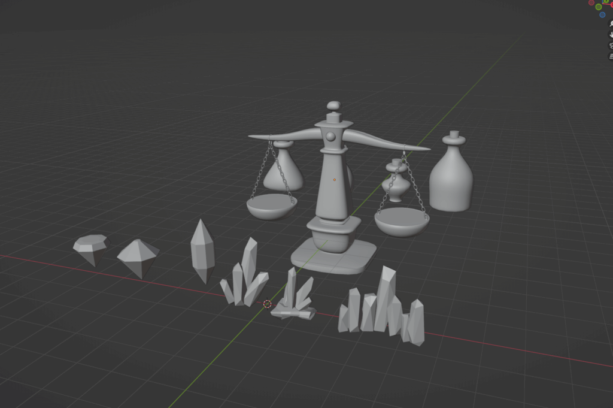
Task: Select the flat-topped gem on the far left
Action: (x=90, y=247)
